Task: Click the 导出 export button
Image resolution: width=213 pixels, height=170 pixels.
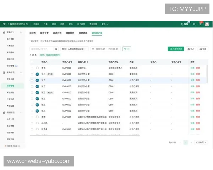Action: point(203,49)
